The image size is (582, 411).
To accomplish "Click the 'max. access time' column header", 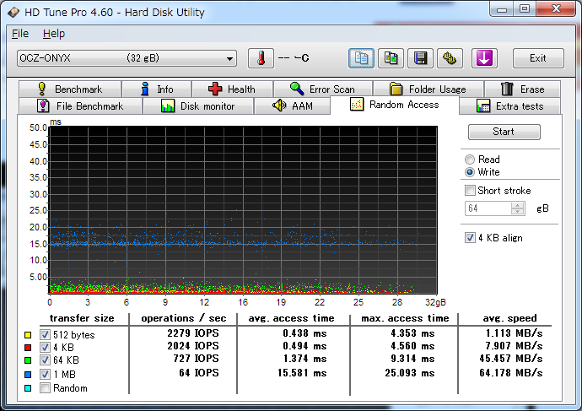I will (x=405, y=318).
